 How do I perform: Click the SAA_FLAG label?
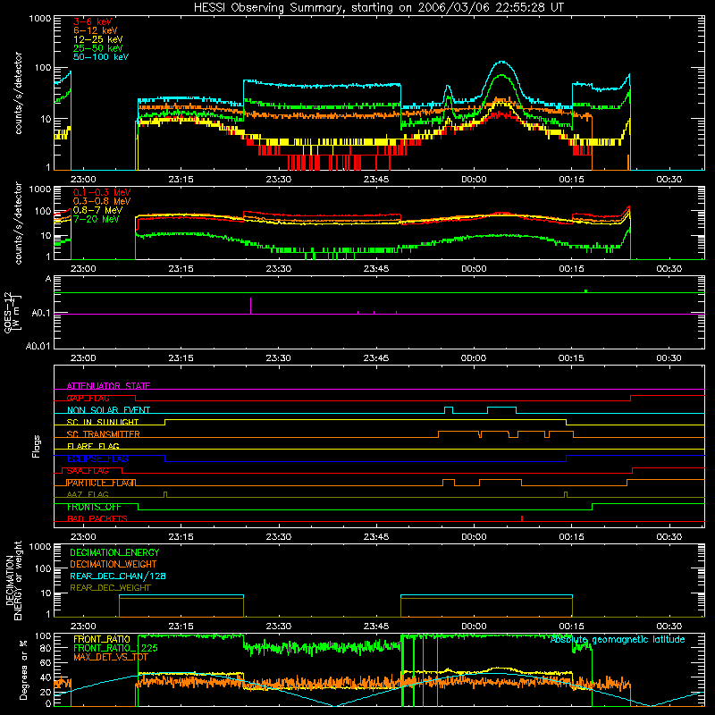[88, 471]
